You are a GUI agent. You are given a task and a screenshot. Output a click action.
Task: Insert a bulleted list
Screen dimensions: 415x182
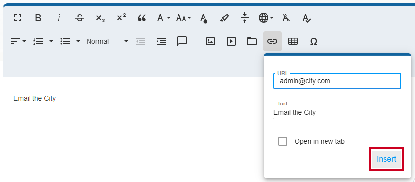pos(65,41)
